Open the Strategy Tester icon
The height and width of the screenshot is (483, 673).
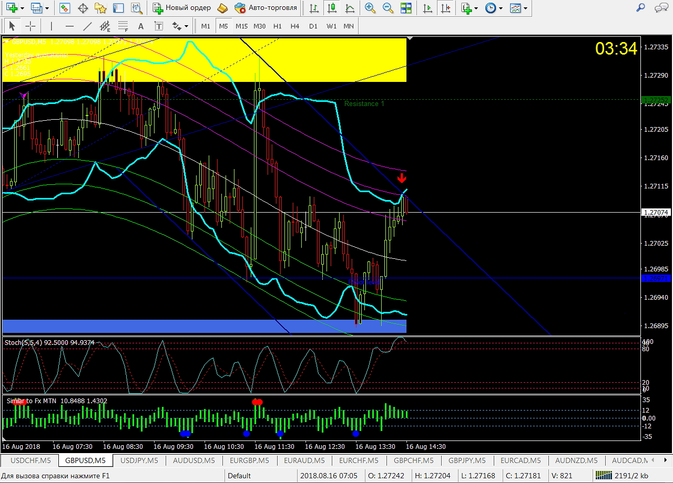point(137,8)
